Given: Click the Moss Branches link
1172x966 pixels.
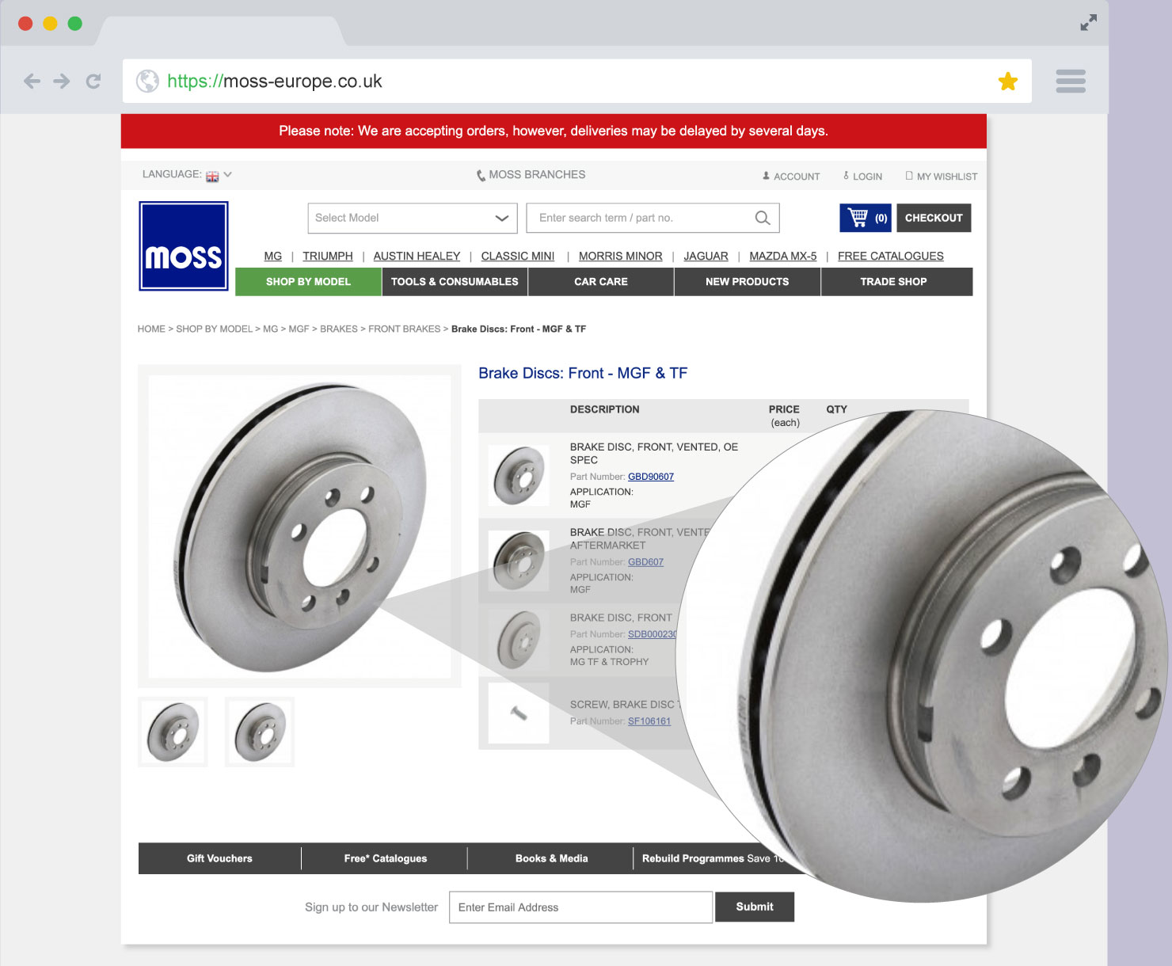Looking at the screenshot, I should 537,174.
